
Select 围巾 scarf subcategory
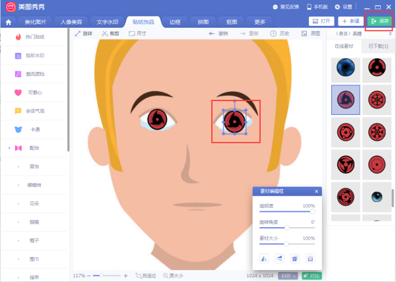tap(34, 259)
